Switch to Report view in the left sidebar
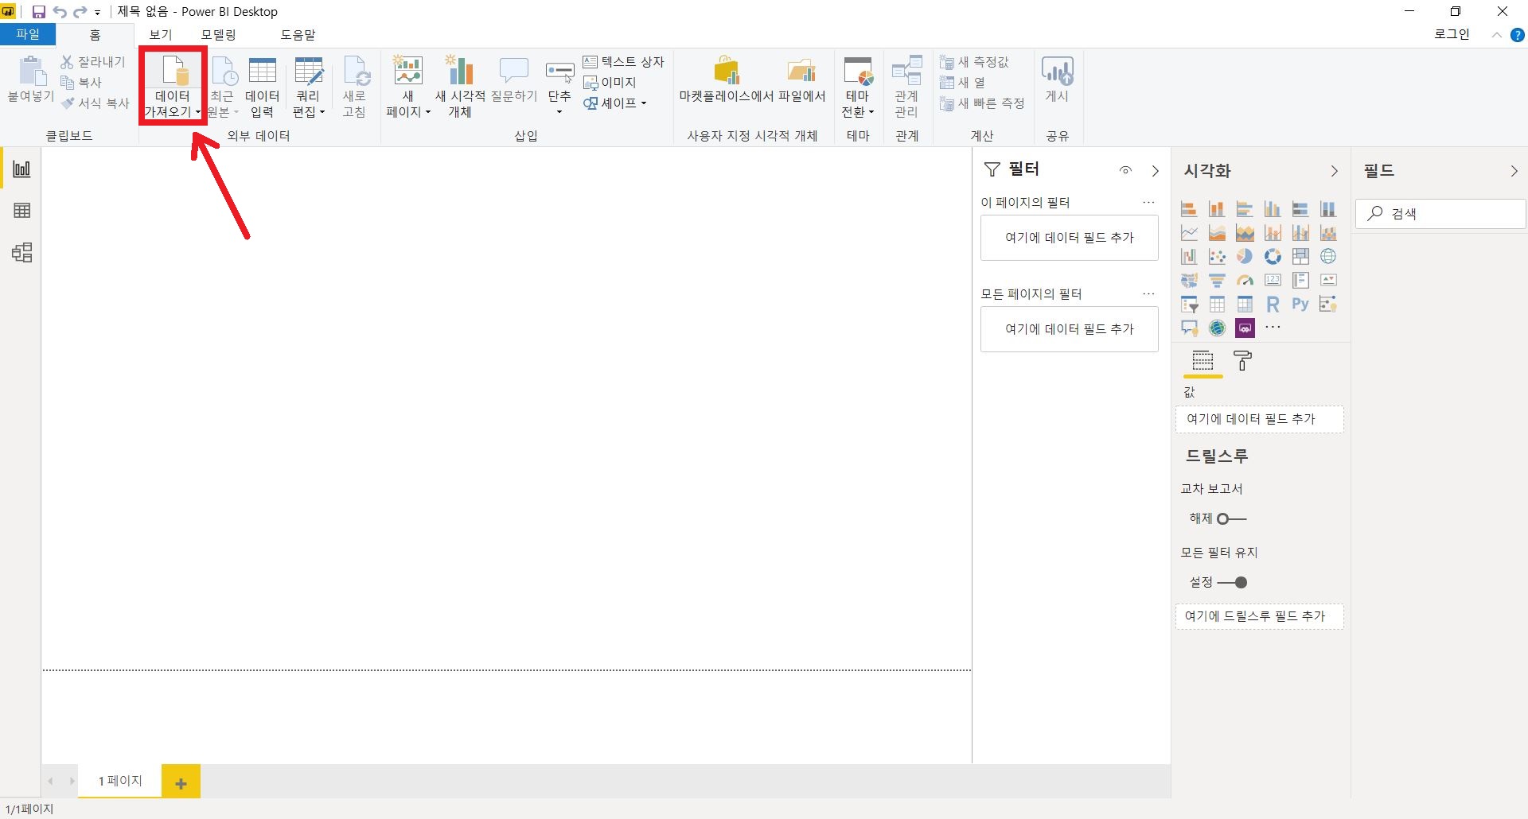This screenshot has height=819, width=1528. (21, 169)
